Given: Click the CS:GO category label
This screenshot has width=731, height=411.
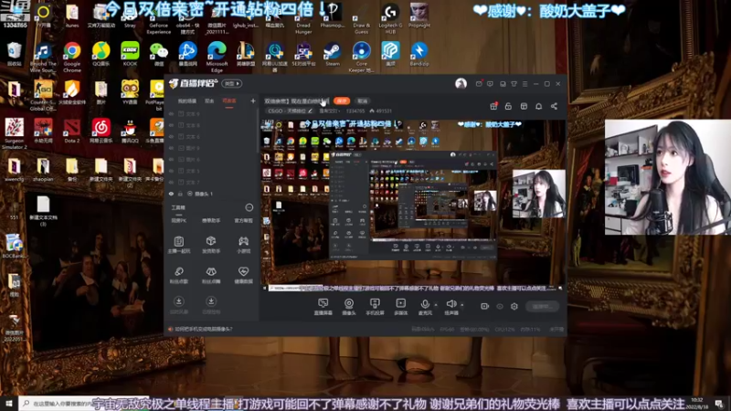Looking at the screenshot, I should [x=287, y=111].
